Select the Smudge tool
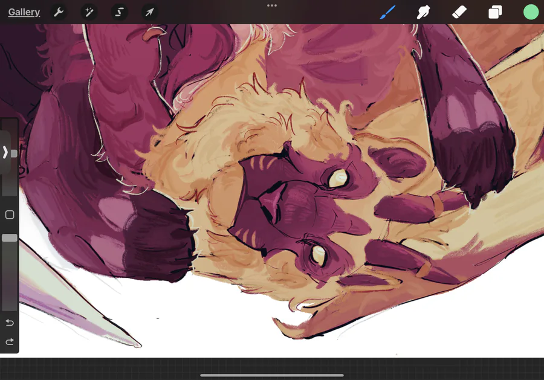The image size is (544, 380). tap(423, 13)
